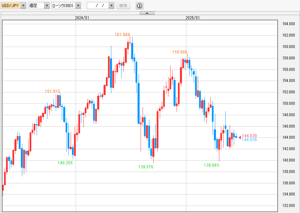Click the 132.000 price axis label
Image resolution: width=300 pixels, height=213 pixels.
point(289,205)
